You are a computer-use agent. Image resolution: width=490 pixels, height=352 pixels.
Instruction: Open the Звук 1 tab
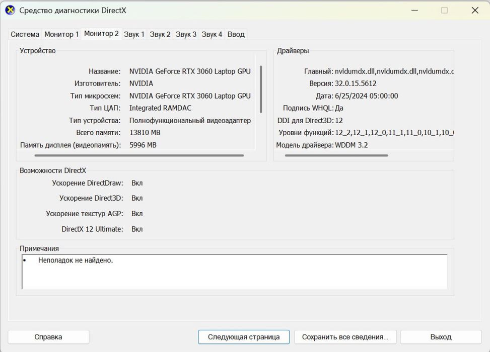click(x=134, y=34)
